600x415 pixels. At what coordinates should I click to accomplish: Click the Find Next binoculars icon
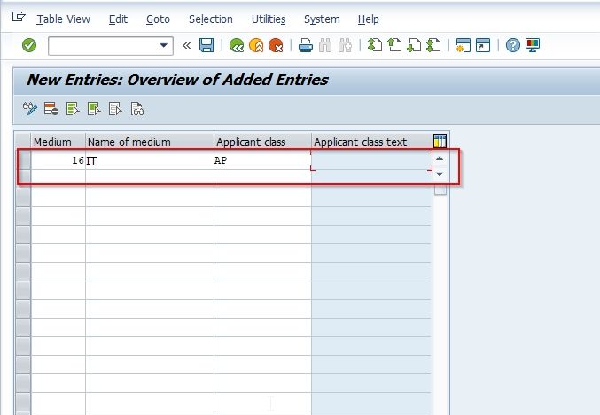[x=345, y=45]
